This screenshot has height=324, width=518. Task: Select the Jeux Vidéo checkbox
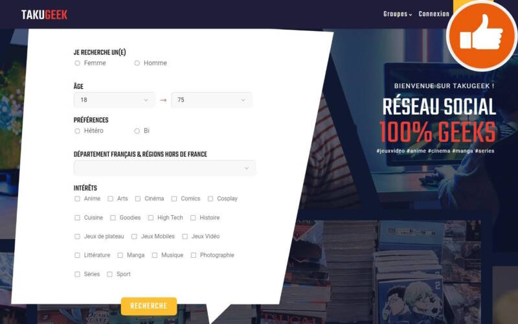185,237
